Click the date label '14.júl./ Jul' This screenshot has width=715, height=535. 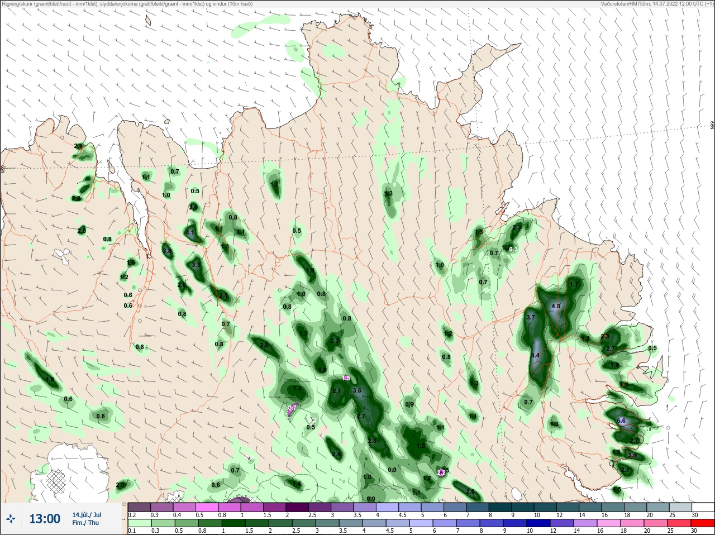(x=87, y=515)
